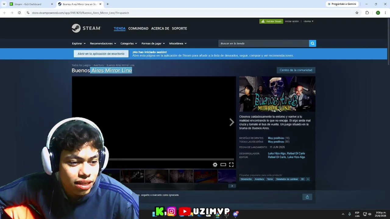The width and height of the screenshot is (390, 219).
Task: Open the taskbar network icon
Action: click(365, 214)
